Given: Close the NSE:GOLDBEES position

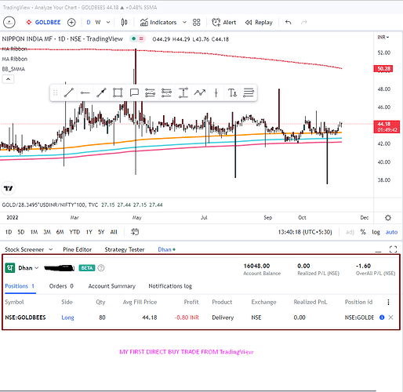Looking at the screenshot, I should (390, 318).
